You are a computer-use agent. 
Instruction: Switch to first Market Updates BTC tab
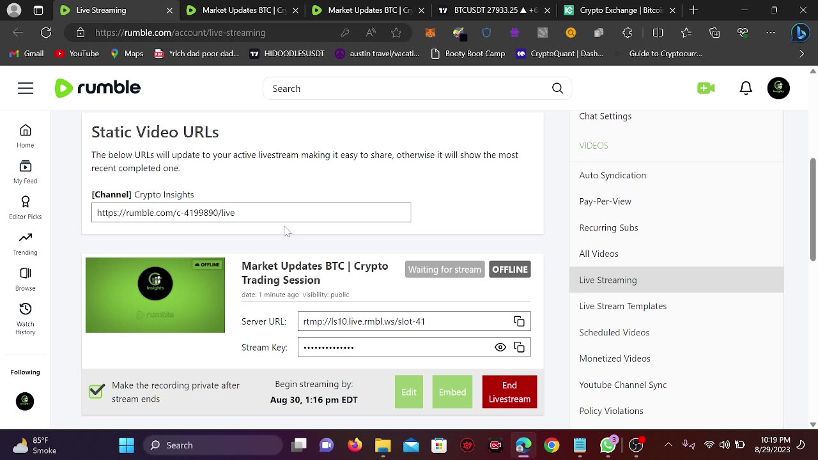point(243,10)
